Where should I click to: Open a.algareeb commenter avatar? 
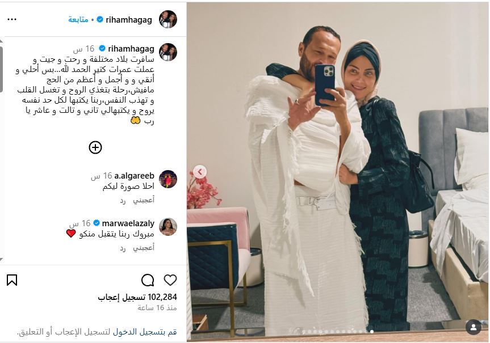[168, 179]
